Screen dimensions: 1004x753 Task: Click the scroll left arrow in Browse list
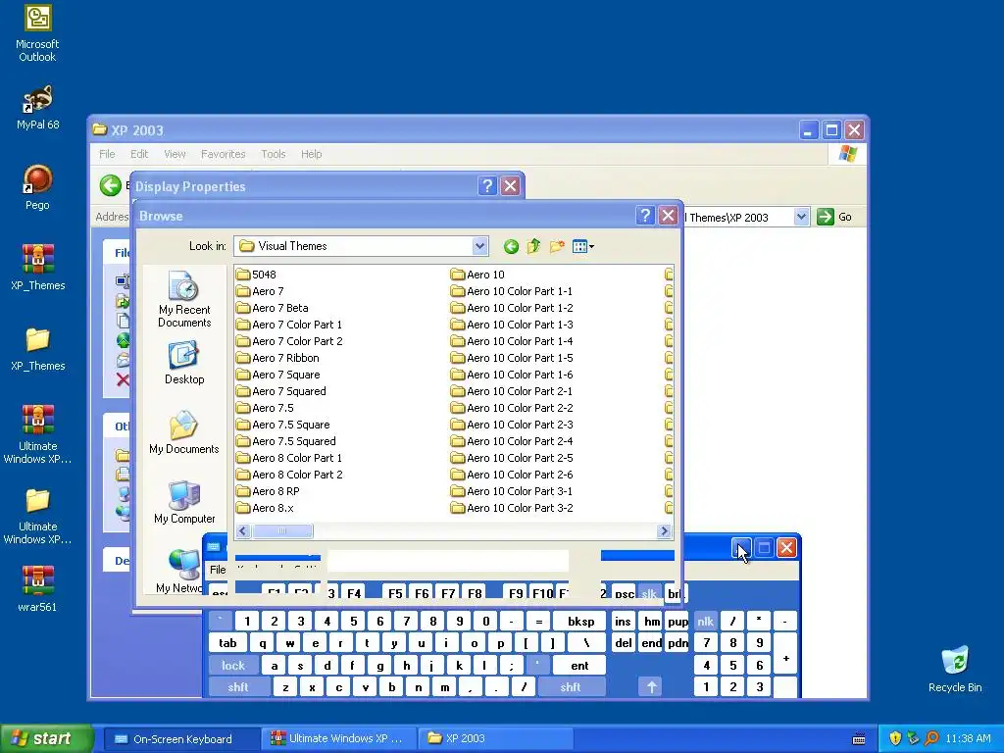click(x=243, y=530)
